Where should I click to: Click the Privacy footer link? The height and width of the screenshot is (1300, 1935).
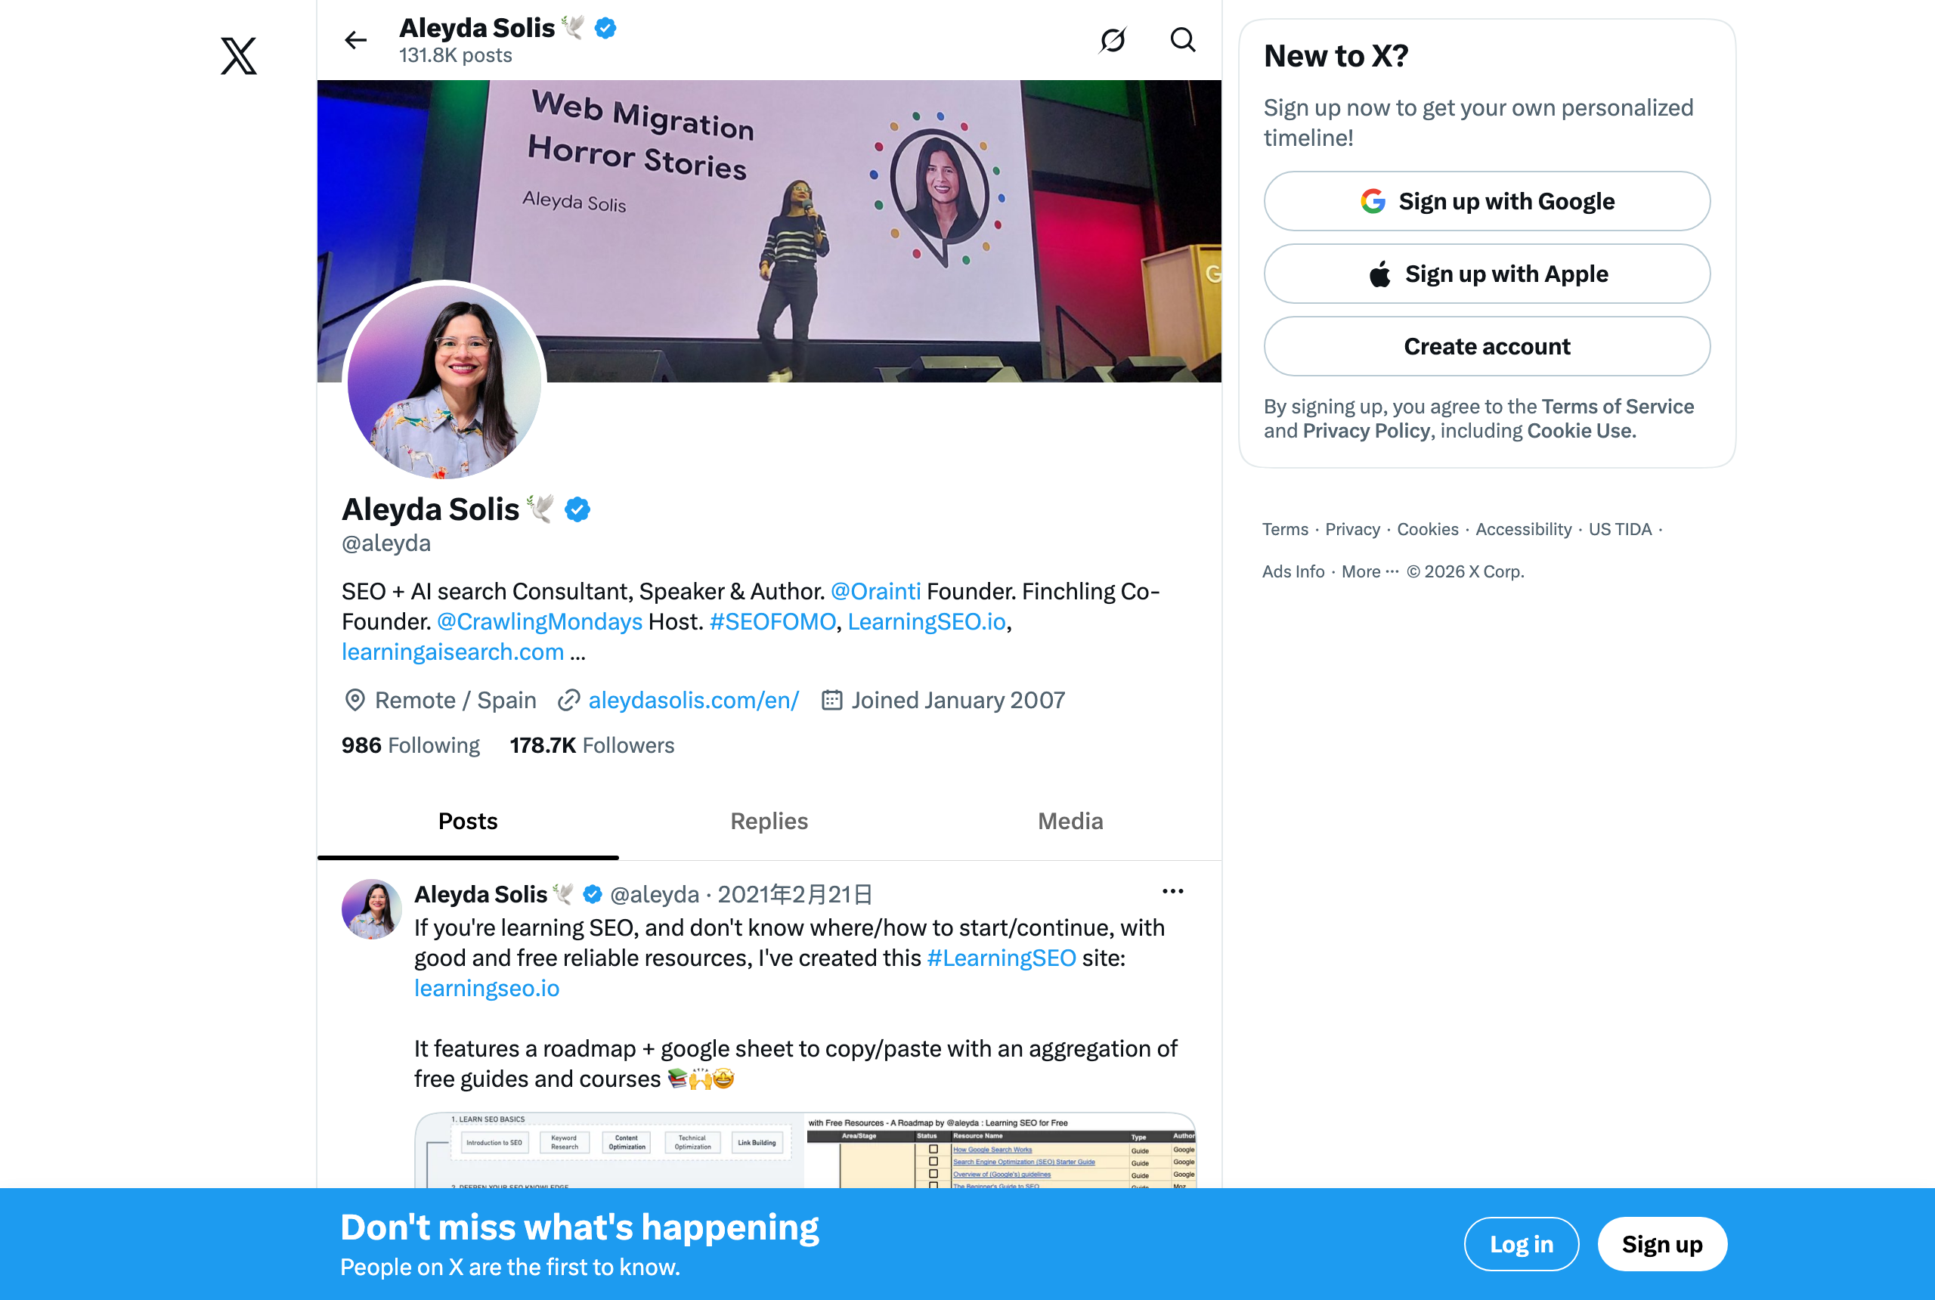point(1352,529)
